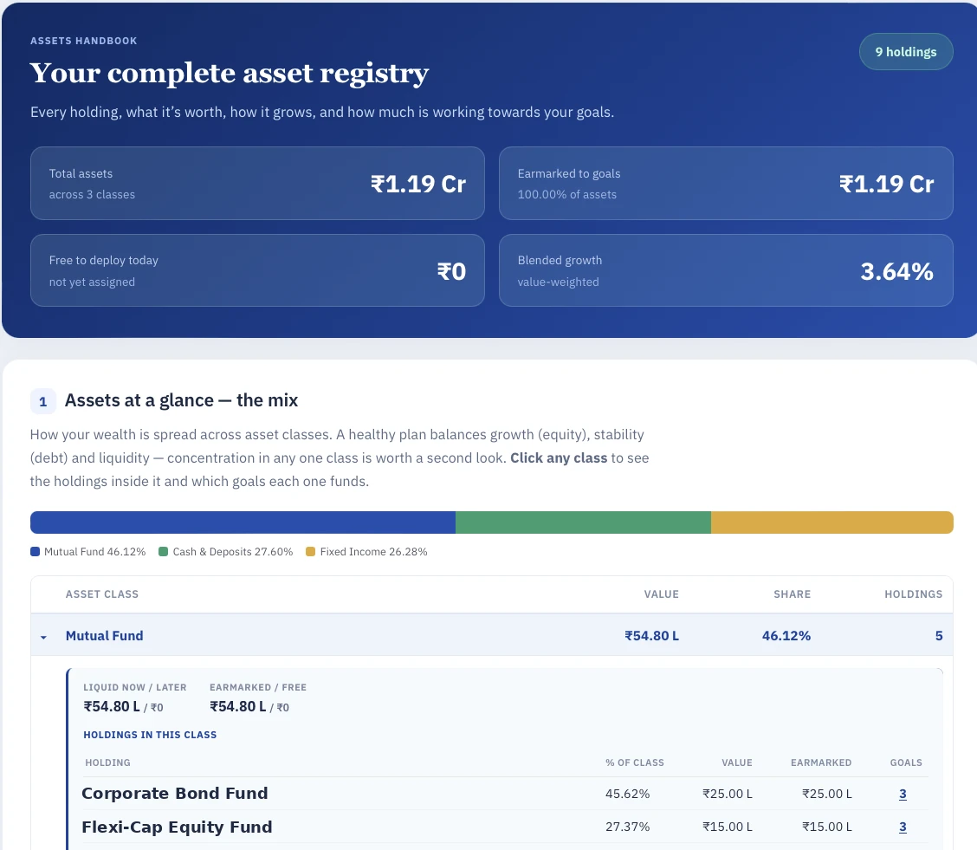The width and height of the screenshot is (977, 850).
Task: Open goals link for Corporate Bond Fund
Action: [x=903, y=794]
